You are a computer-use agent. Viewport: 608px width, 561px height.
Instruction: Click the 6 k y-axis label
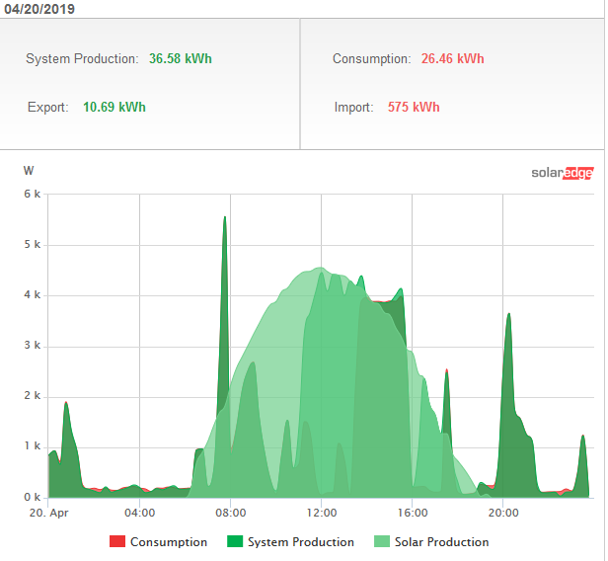pos(32,195)
